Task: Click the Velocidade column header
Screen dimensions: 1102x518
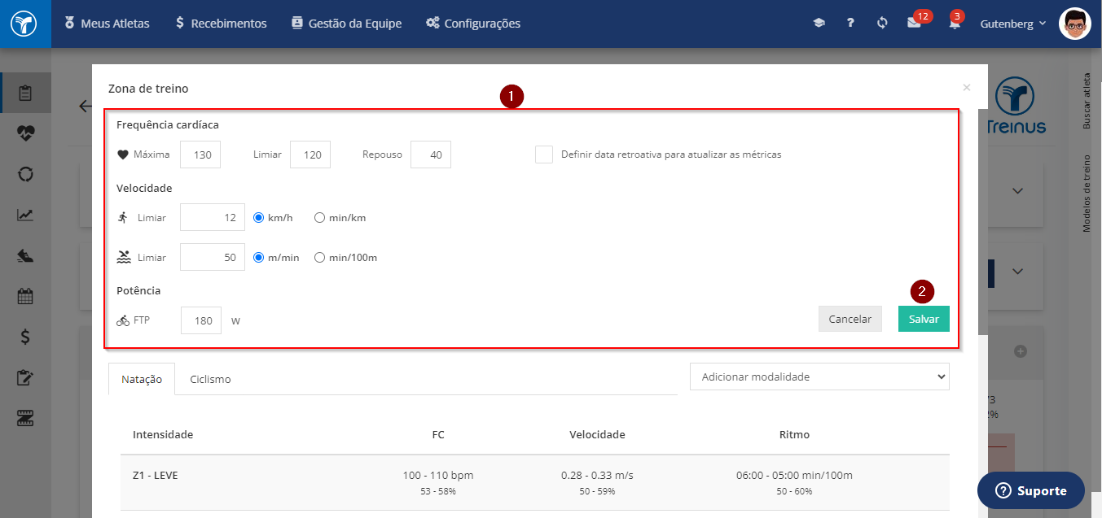Action: tap(597, 434)
